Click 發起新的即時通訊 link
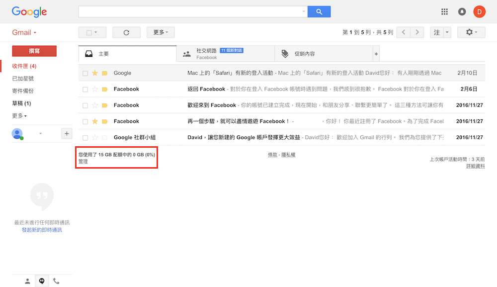This screenshot has width=497, height=287. pyautogui.click(x=42, y=230)
